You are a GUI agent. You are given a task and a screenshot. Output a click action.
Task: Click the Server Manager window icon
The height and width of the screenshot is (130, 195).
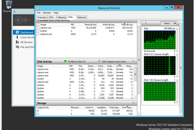pos(15,11)
